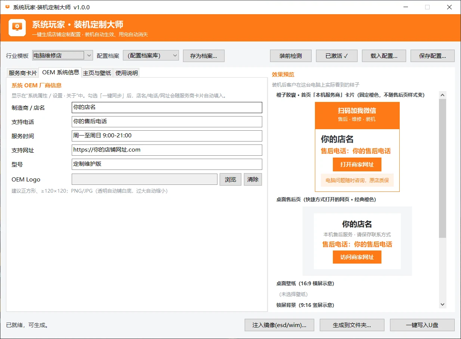This screenshot has width=461, height=339.
Task: Edit the 服务时间 field
Action: [167, 136]
